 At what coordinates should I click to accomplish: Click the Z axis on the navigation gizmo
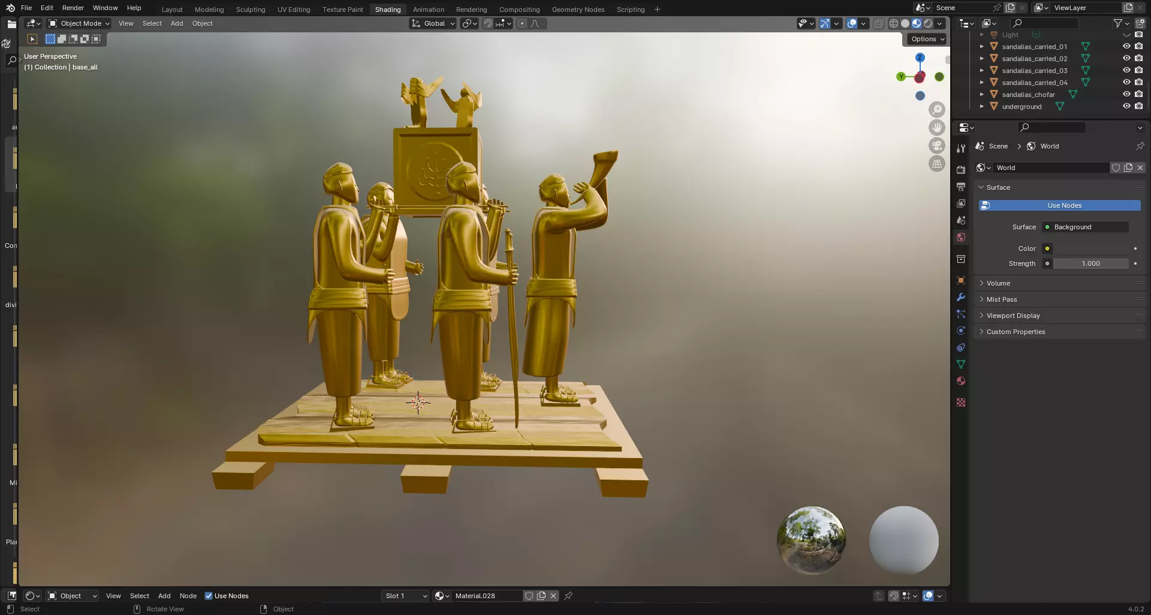coord(920,57)
